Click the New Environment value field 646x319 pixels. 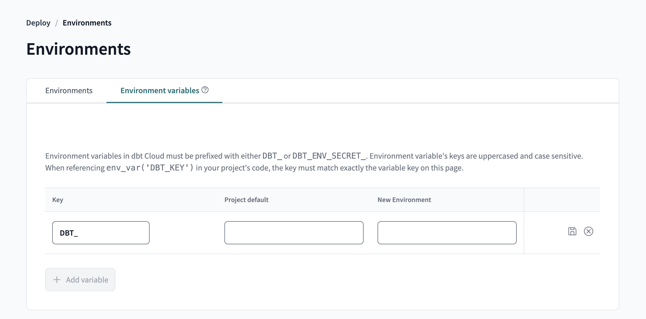pyautogui.click(x=447, y=233)
